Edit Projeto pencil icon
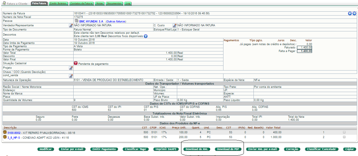Image resolution: width=358 pixels, height=156 pixels. (71, 68)
